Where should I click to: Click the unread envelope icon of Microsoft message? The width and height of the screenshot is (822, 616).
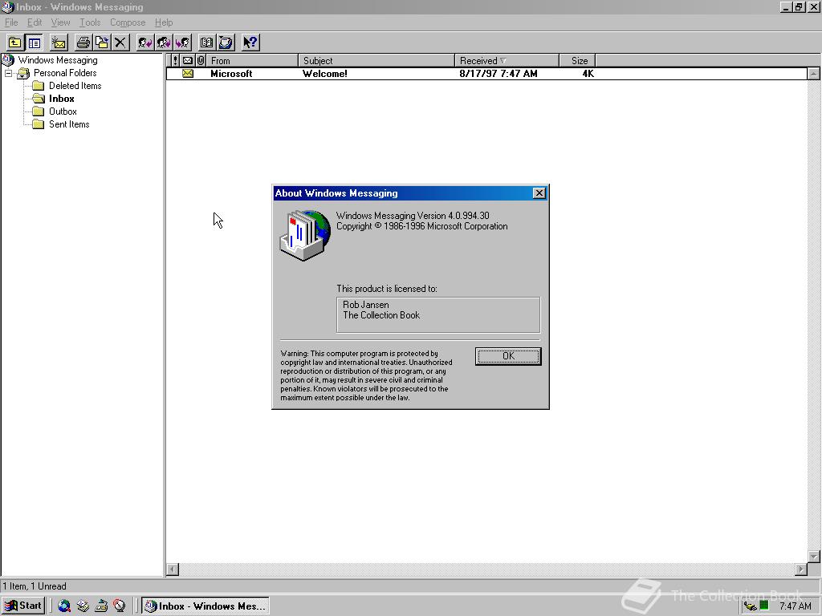[188, 74]
